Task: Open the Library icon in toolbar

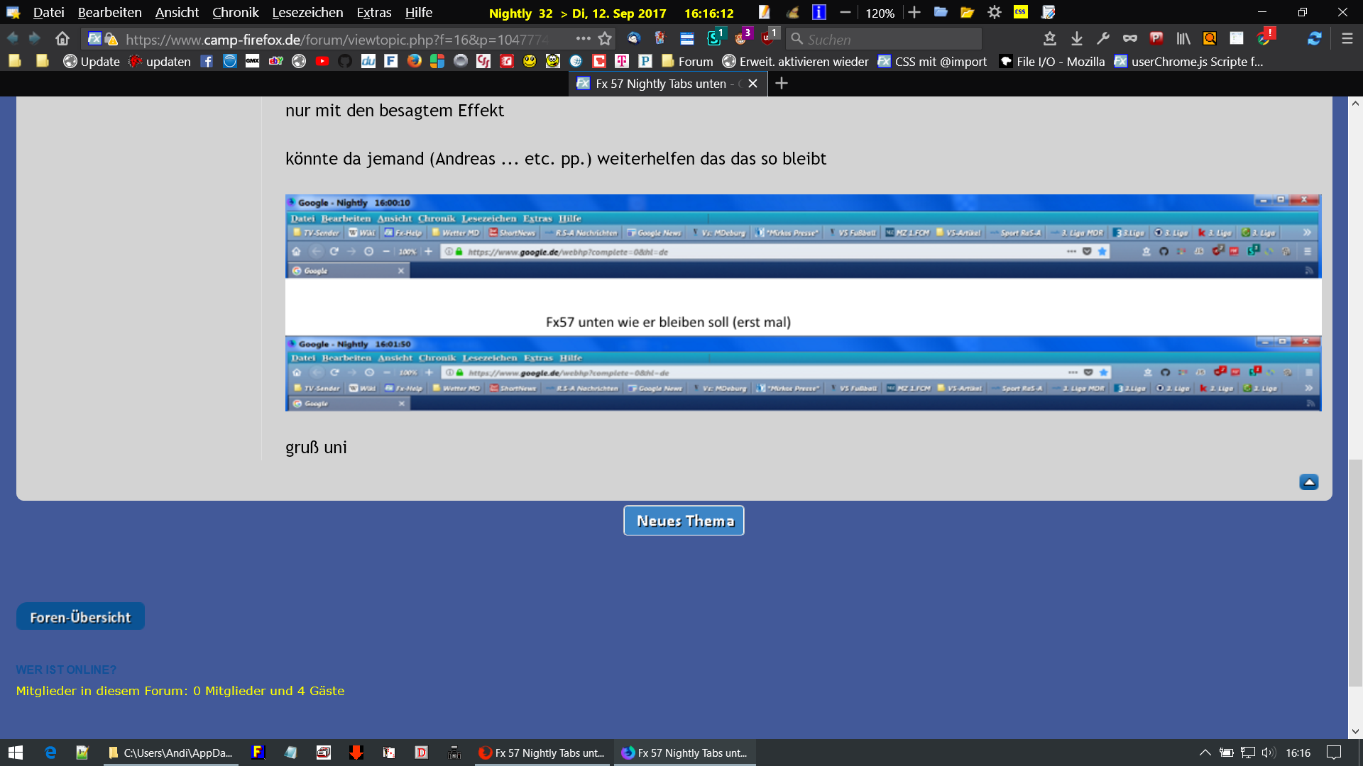Action: (1183, 39)
